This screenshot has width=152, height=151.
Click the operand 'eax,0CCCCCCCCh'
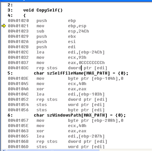[86, 63]
